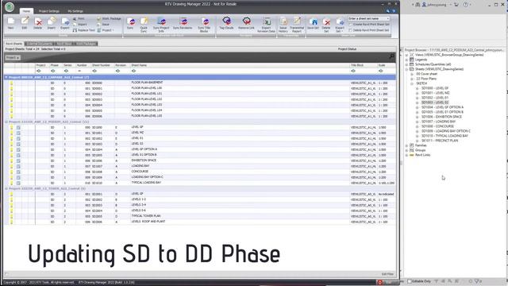Open the Export Set dropdown
This screenshot has width=508, height=286.
[x=340, y=25]
